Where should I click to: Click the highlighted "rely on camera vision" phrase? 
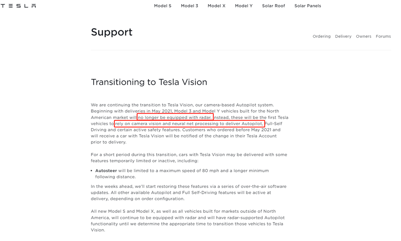click(x=189, y=124)
